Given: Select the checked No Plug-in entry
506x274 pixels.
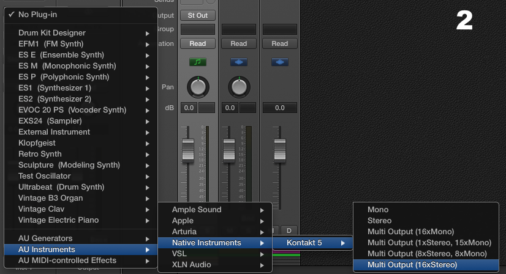Looking at the screenshot, I should pos(81,15).
